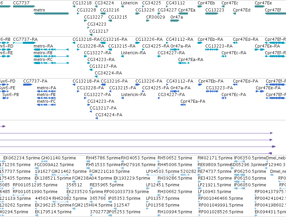Image resolution: width=286 pixels, height=217 pixels.
Task: Click the metro-PC protein label
Action: pos(46,101)
